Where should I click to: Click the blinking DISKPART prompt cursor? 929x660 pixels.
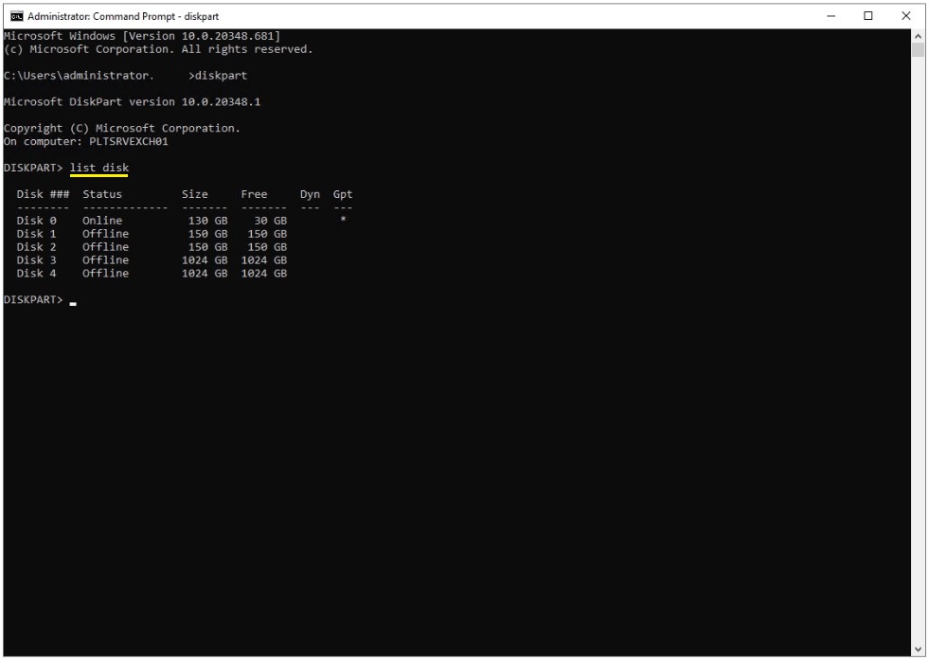pos(73,304)
